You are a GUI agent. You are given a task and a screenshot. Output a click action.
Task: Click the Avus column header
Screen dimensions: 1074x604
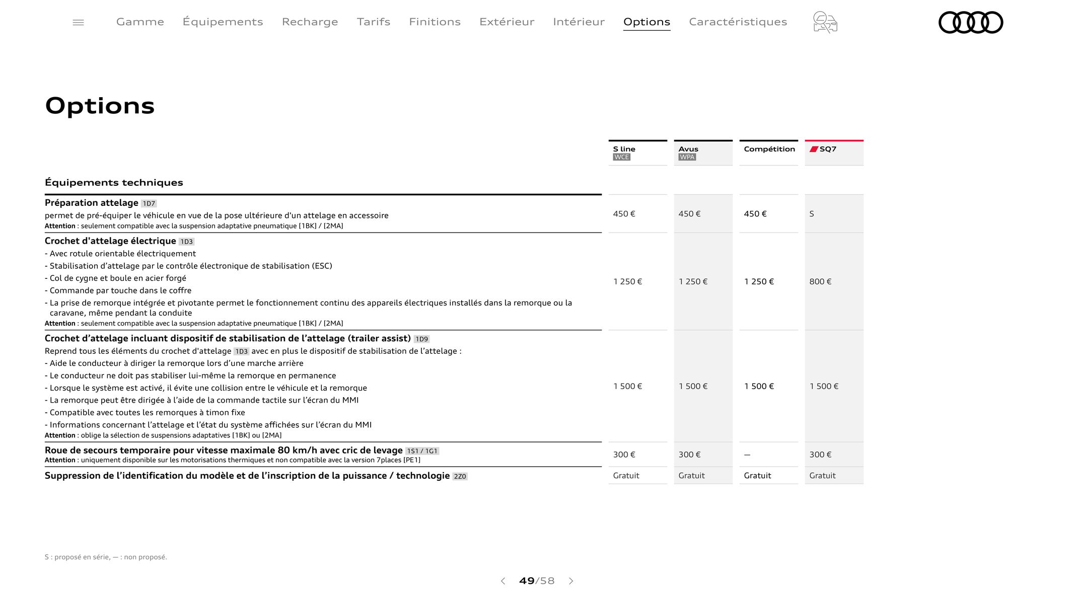tap(703, 153)
